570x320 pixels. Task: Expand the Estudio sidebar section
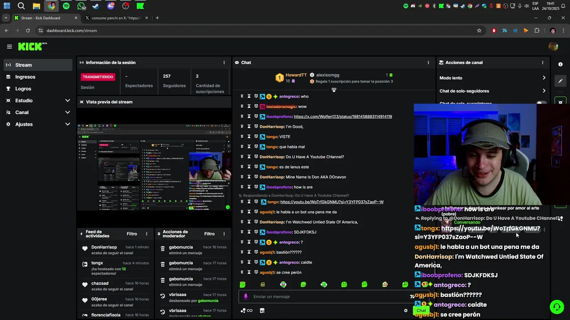coord(38,100)
